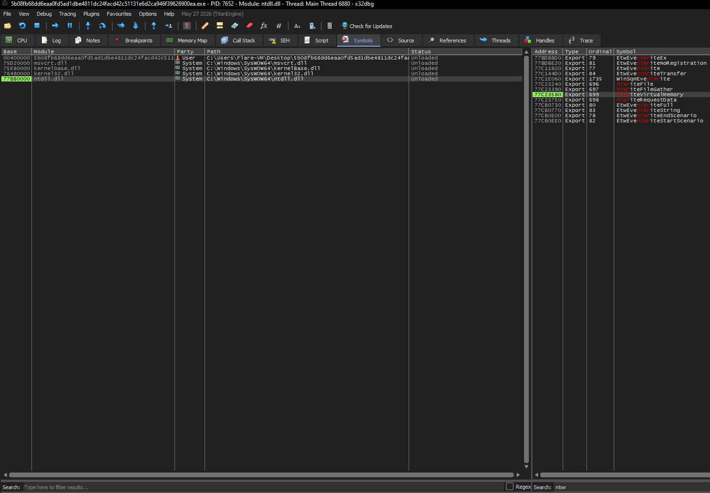
Task: Toggle the Regex checkbox
Action: pyautogui.click(x=510, y=486)
